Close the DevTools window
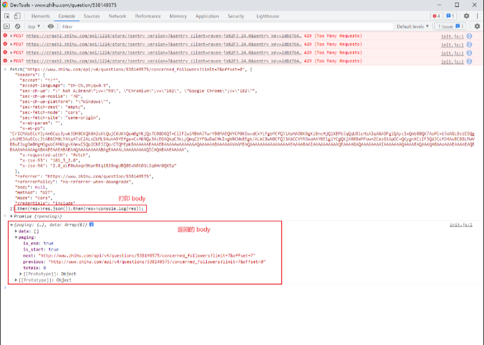This screenshot has height=345, width=484. (x=474, y=5)
